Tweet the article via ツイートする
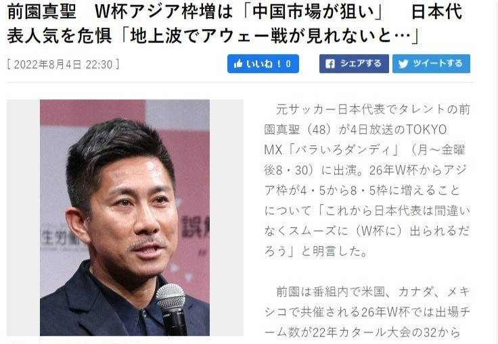This screenshot has height=344, width=498. [x=431, y=64]
